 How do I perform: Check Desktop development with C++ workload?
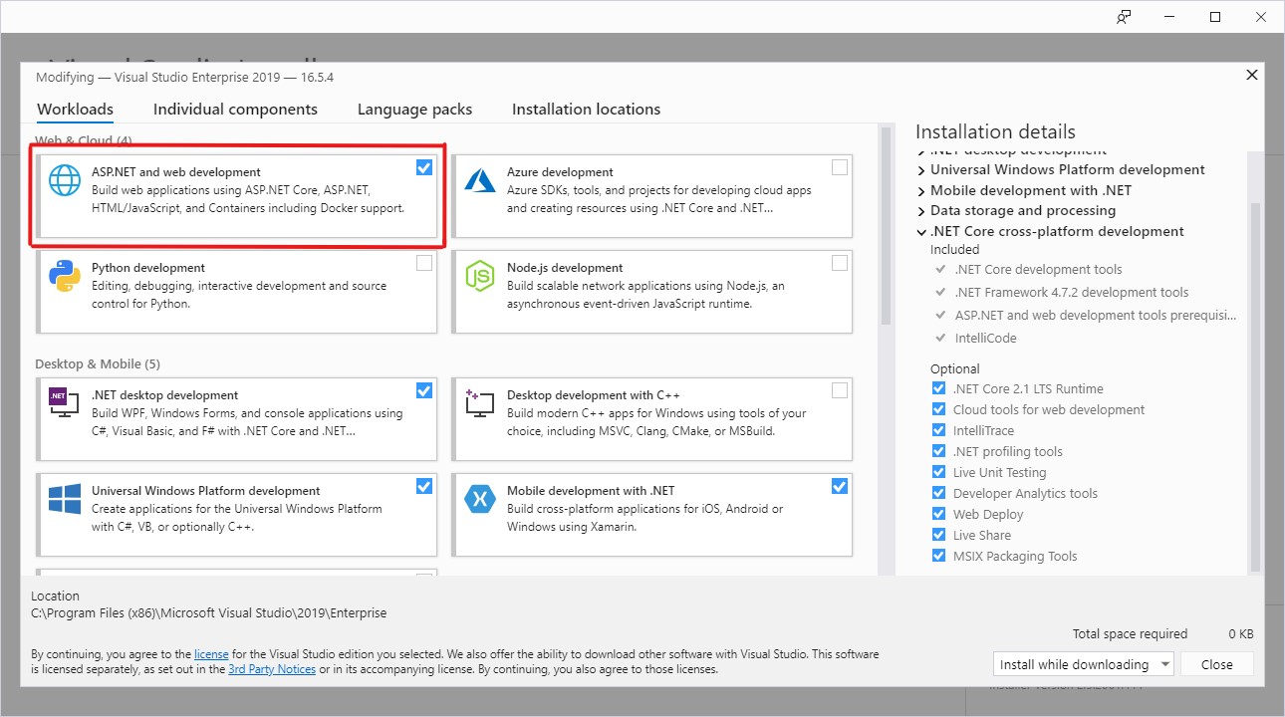pos(840,390)
